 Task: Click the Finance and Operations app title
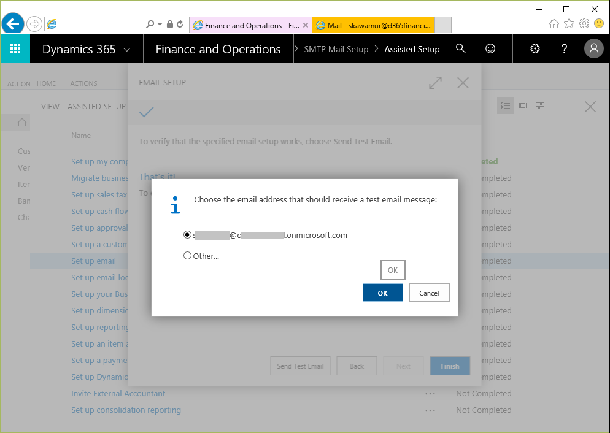pyautogui.click(x=218, y=49)
